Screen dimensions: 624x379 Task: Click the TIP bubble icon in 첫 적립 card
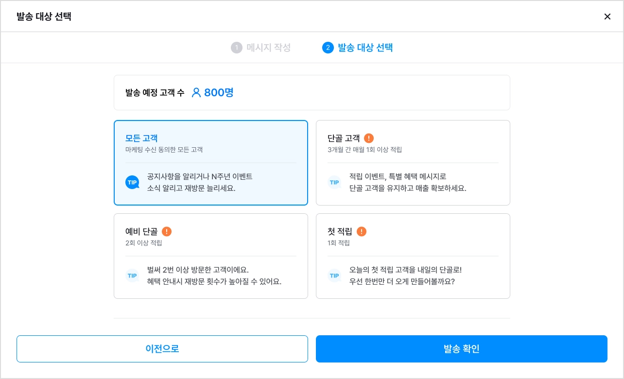coord(334,276)
